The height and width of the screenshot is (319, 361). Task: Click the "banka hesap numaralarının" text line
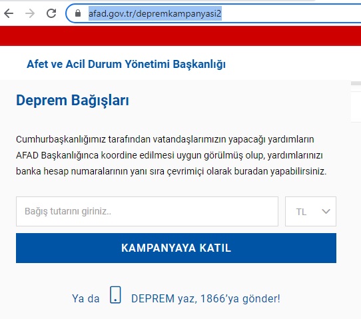click(x=171, y=171)
